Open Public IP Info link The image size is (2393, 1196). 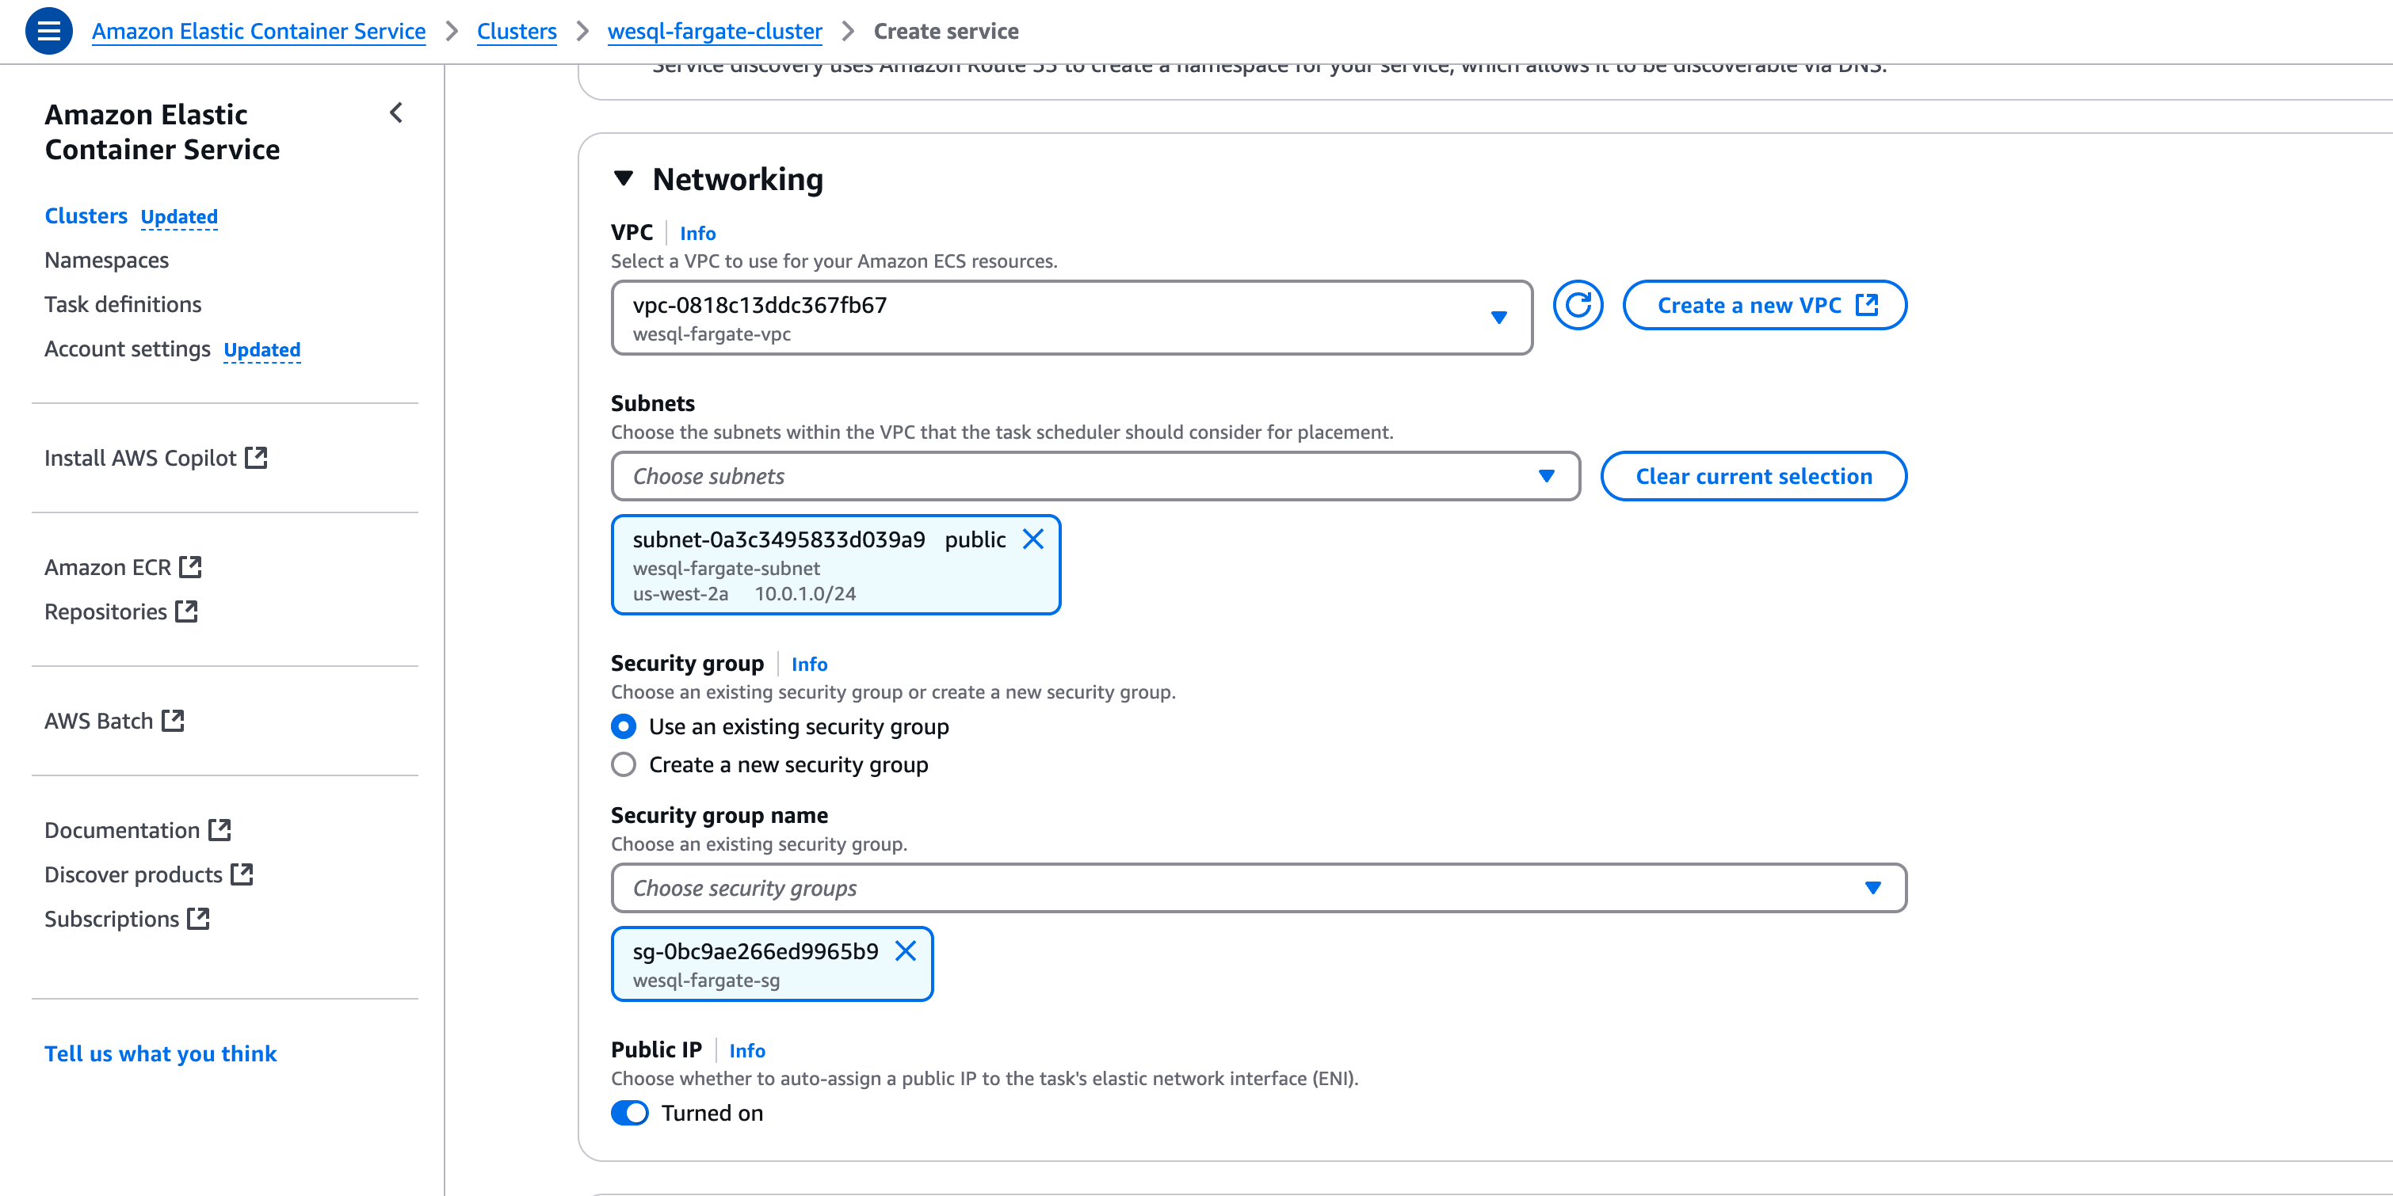(747, 1050)
